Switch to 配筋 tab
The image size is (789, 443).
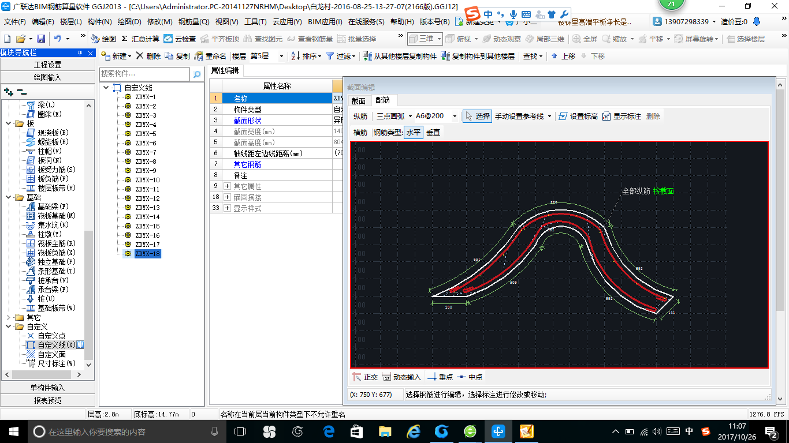[383, 100]
